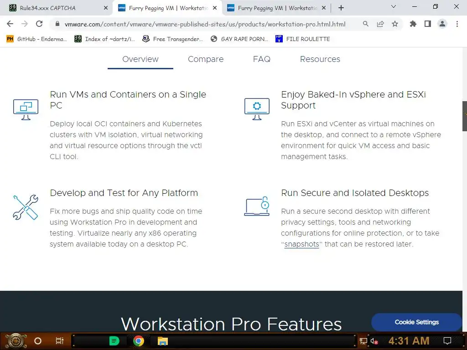Click the padlock site info icon
Image resolution: width=467 pixels, height=350 pixels.
point(57,24)
